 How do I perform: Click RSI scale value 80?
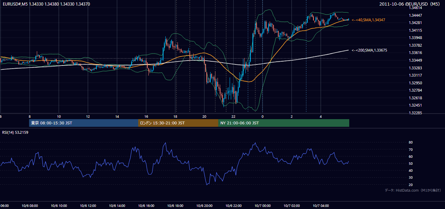tap(411, 142)
